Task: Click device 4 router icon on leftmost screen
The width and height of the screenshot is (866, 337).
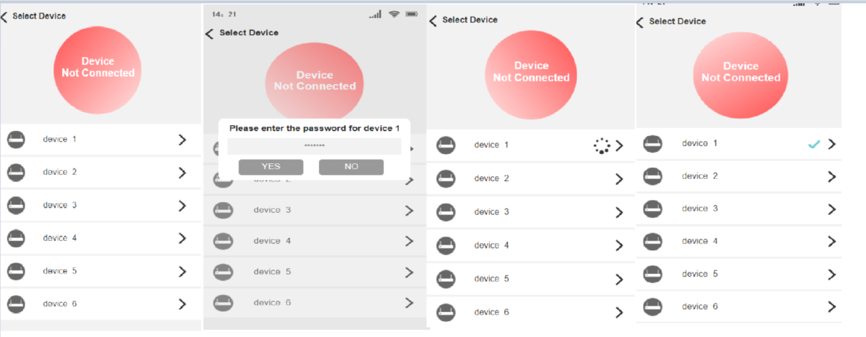Action: (16, 238)
